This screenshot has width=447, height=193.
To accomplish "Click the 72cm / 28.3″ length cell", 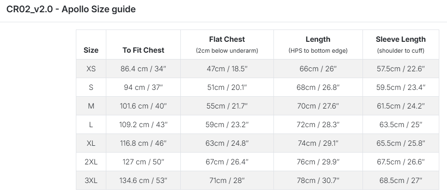I will (318, 124).
